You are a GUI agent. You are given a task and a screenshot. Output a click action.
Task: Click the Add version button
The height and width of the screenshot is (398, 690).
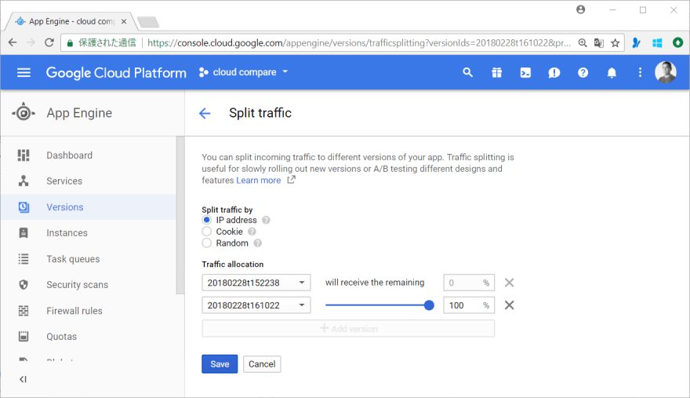[348, 328]
